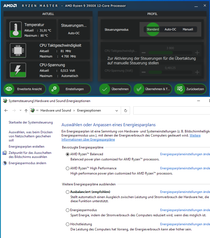Expand breadcrumb arrow after Hardware und Sound
Screen dimensions: 210x238
tap(74, 110)
